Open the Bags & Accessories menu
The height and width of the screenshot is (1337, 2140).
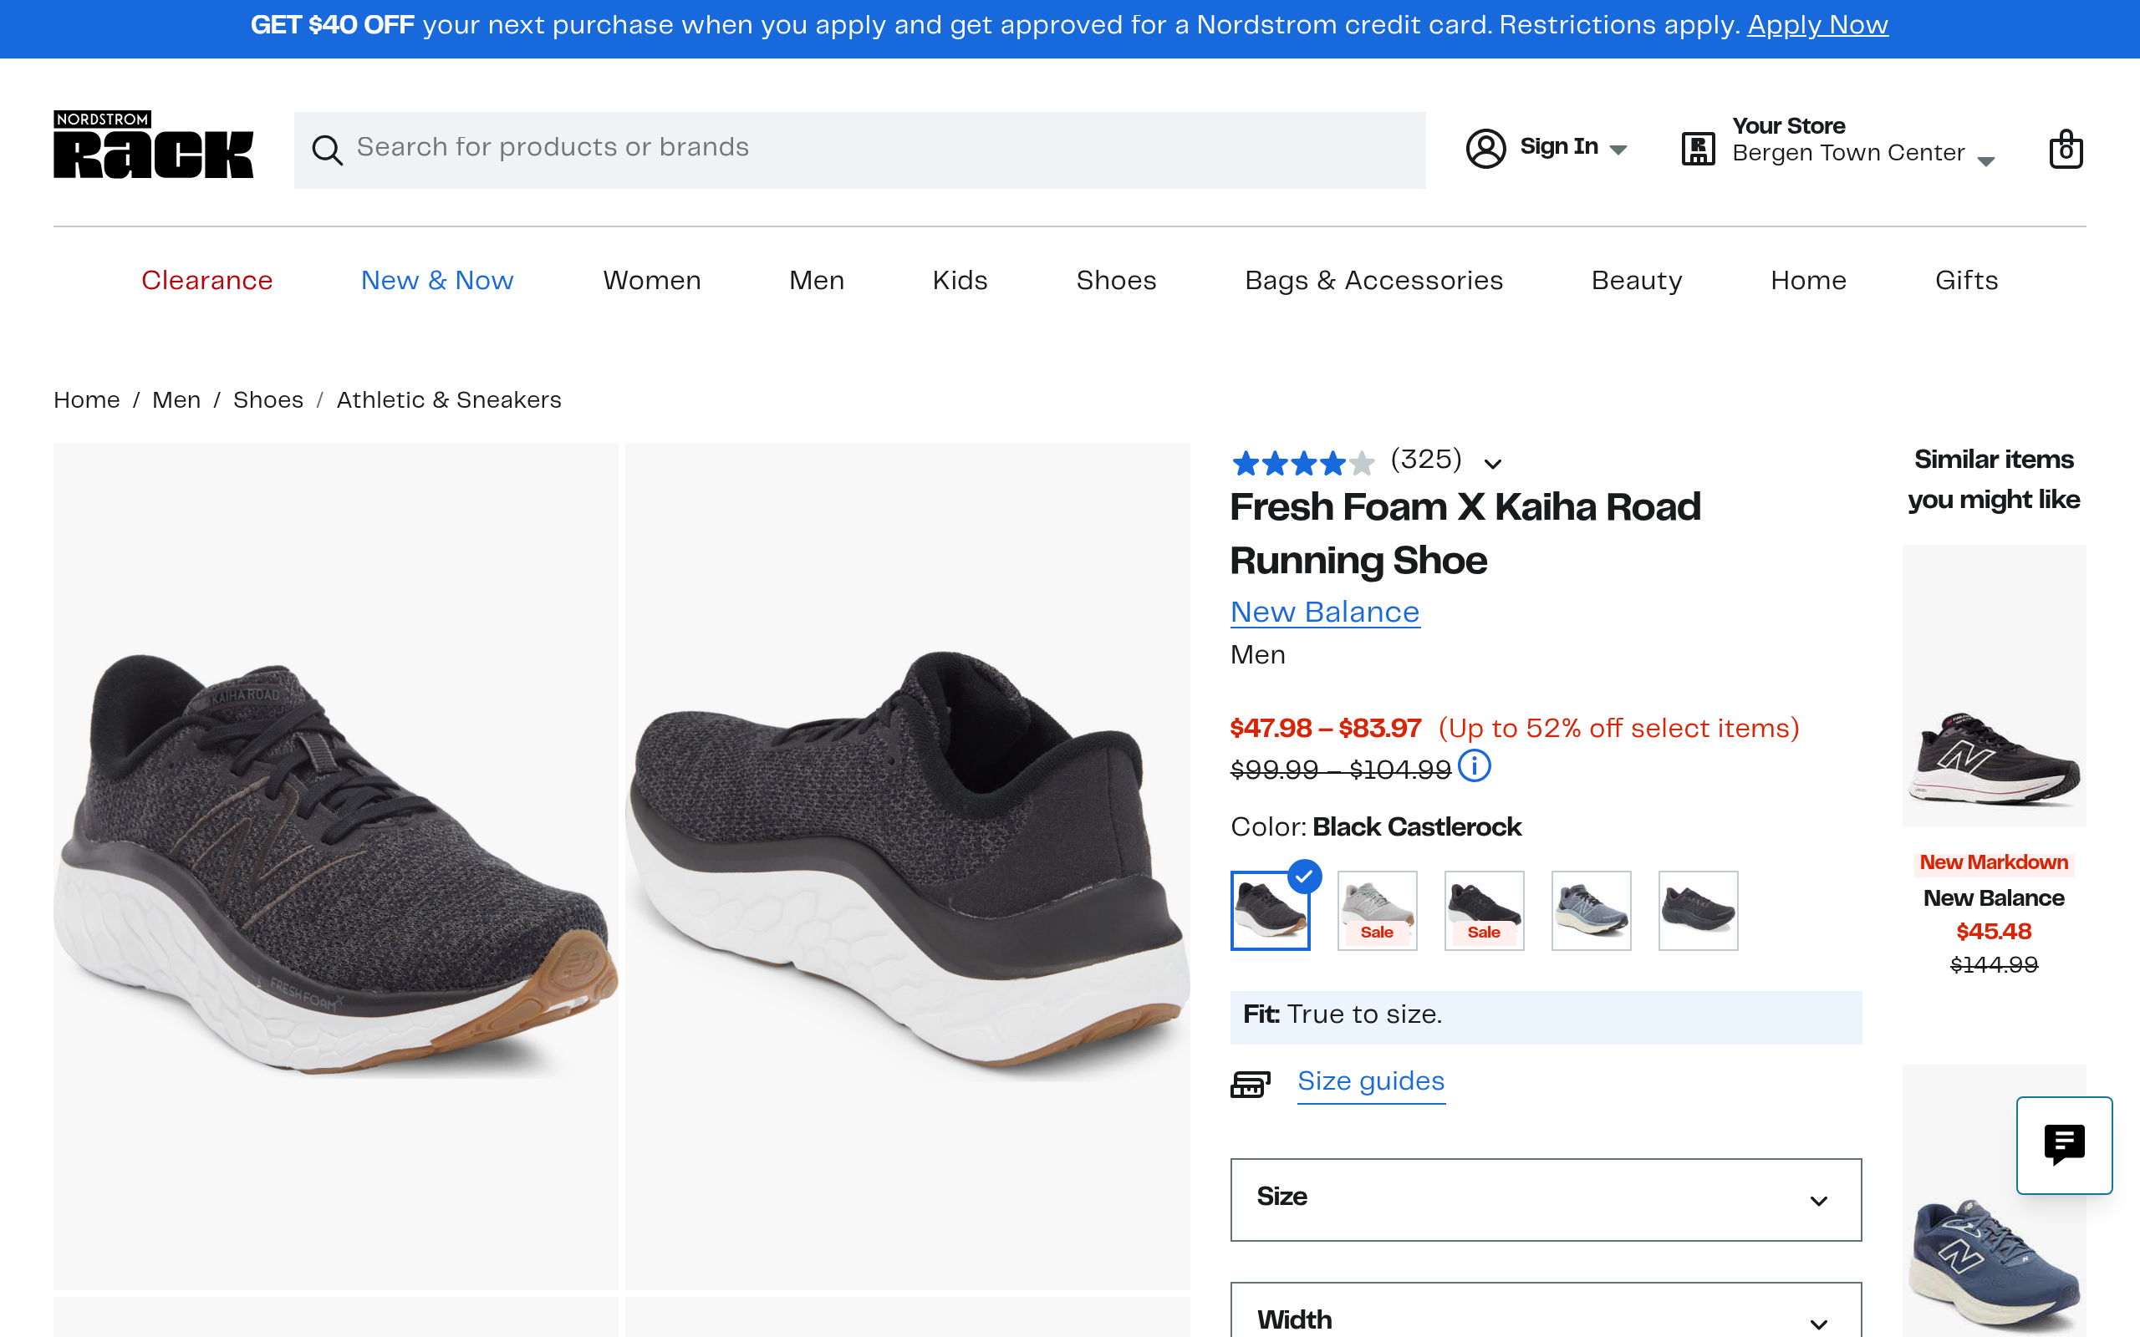pos(1373,280)
